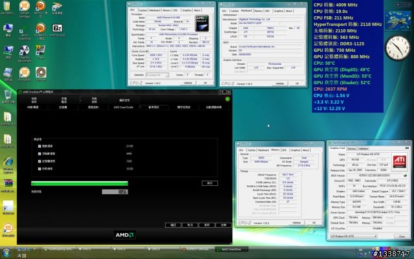Open the 3DMark Vantage desktop shortcut
414x259 pixels.
click(25, 9)
